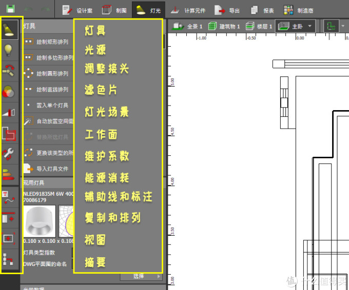Click the 楼层 1 storey level item
The height and width of the screenshot is (290, 349).
257,26
